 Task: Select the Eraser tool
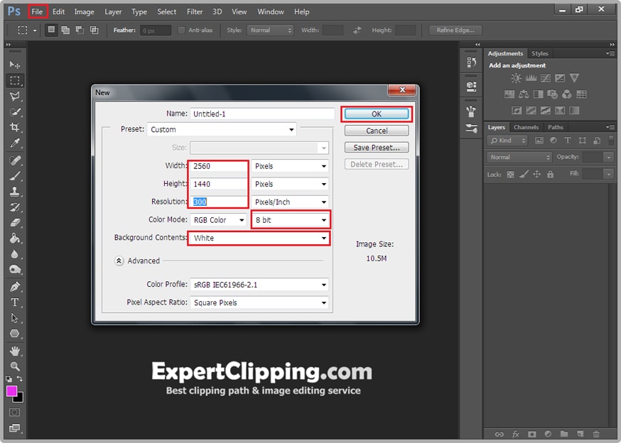tap(14, 223)
